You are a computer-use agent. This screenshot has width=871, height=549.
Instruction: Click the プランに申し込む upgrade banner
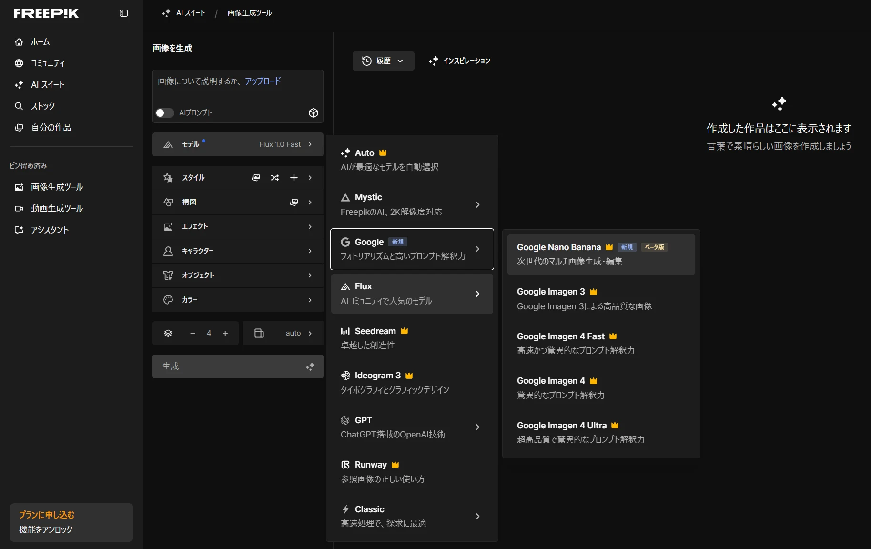tap(71, 522)
